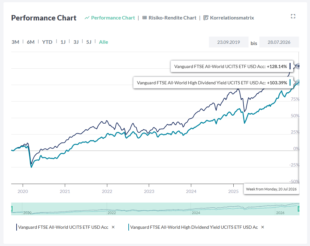Click the 2021 x-axis label
Viewport: 310px width, 246px height.
point(65,191)
